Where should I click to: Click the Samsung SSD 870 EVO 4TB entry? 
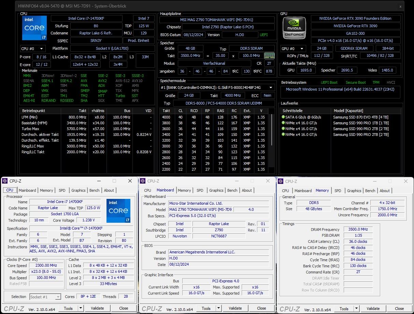pos(361,117)
